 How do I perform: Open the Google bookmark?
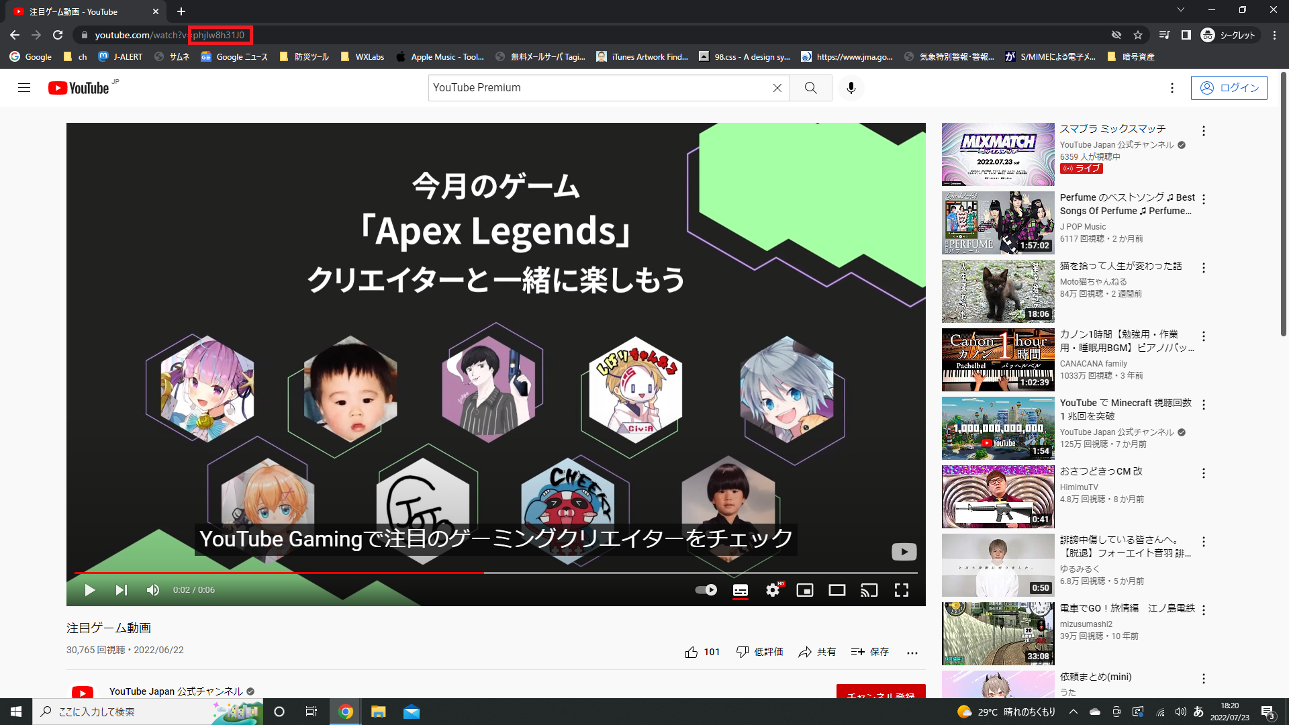point(31,57)
